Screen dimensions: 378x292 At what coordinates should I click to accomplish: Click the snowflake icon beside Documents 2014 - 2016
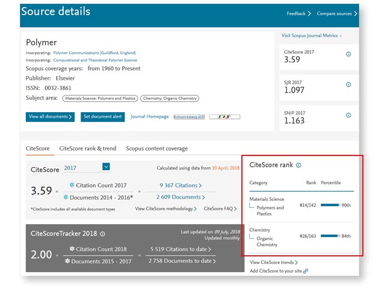(x=65, y=198)
